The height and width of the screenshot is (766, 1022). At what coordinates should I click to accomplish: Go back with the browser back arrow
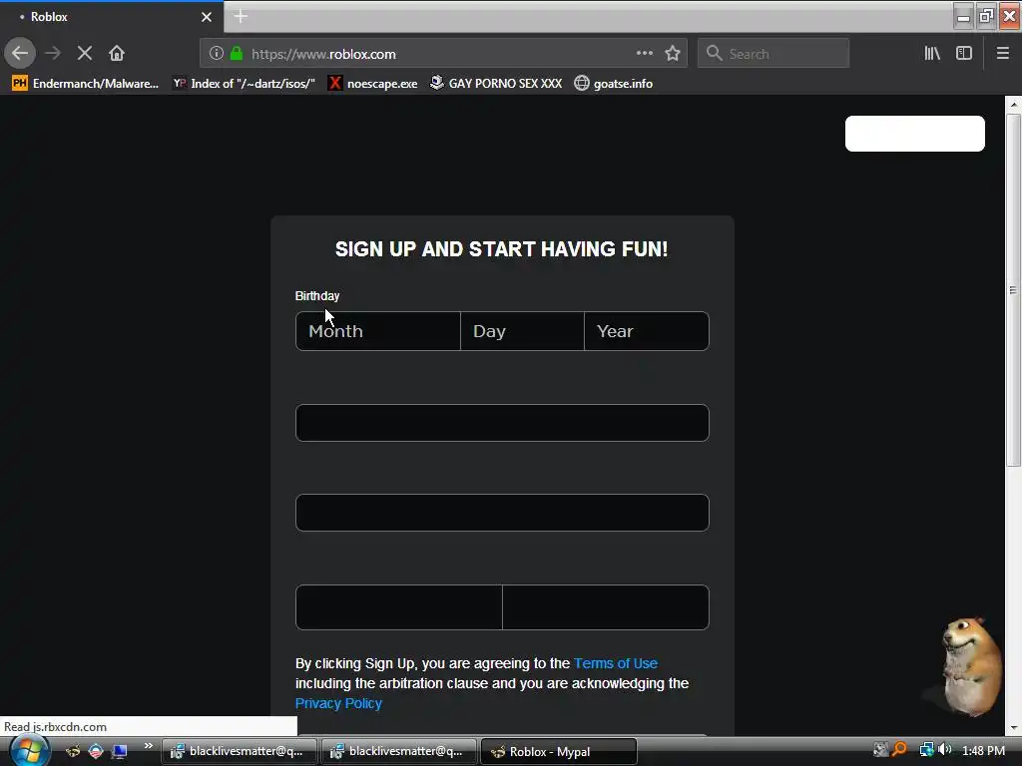[20, 54]
